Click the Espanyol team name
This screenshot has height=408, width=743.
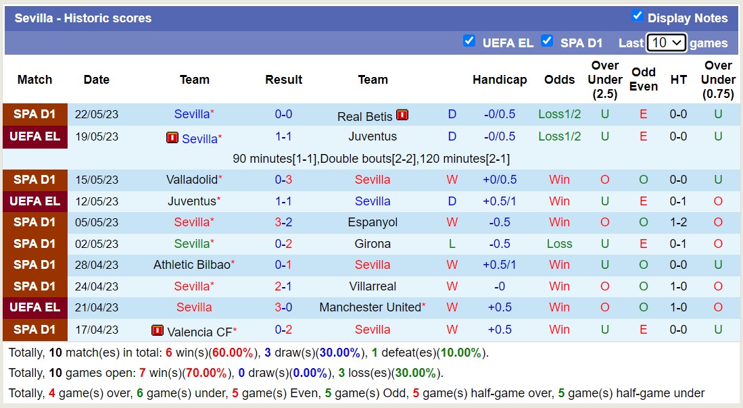pos(373,222)
